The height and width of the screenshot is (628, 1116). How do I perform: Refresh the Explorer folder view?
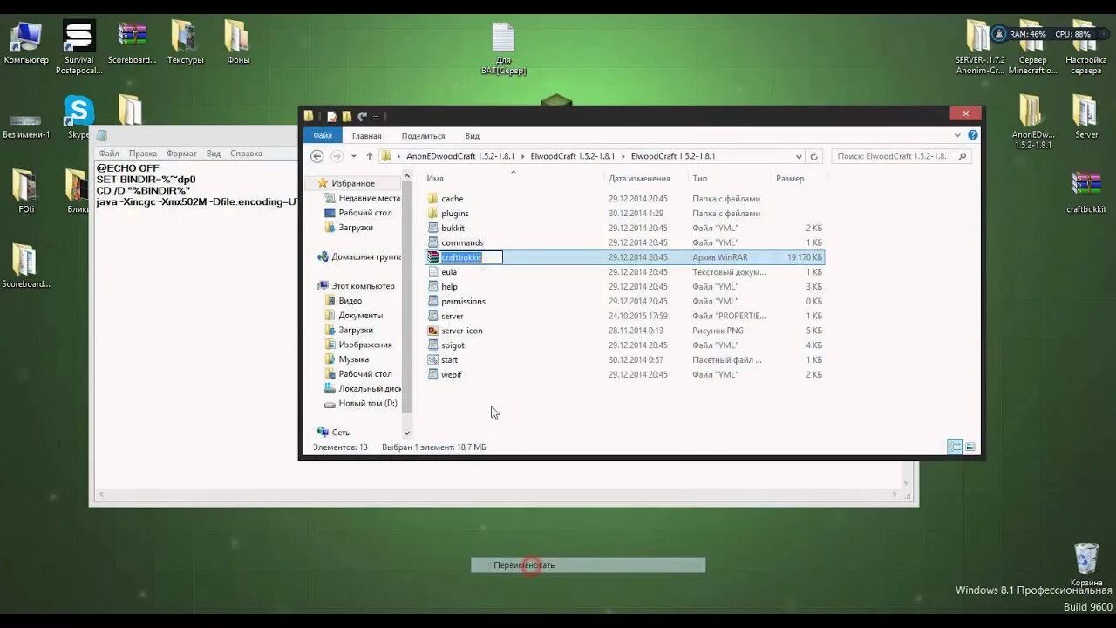click(x=813, y=156)
